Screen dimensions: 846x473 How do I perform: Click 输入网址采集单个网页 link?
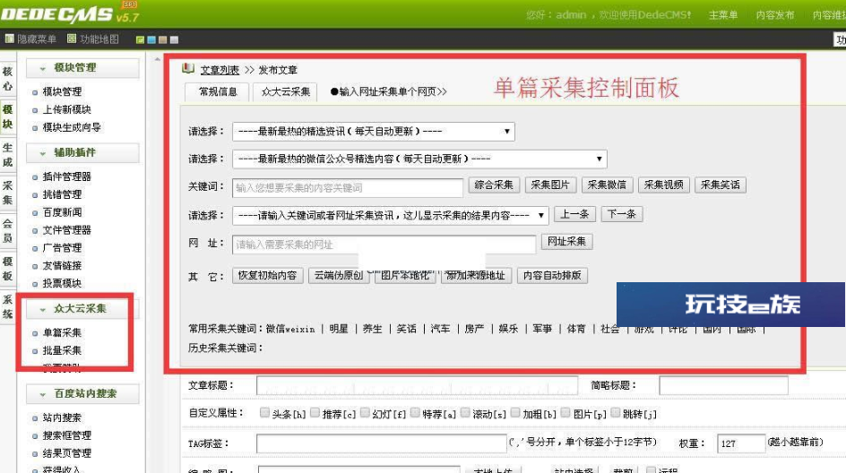[x=388, y=91]
